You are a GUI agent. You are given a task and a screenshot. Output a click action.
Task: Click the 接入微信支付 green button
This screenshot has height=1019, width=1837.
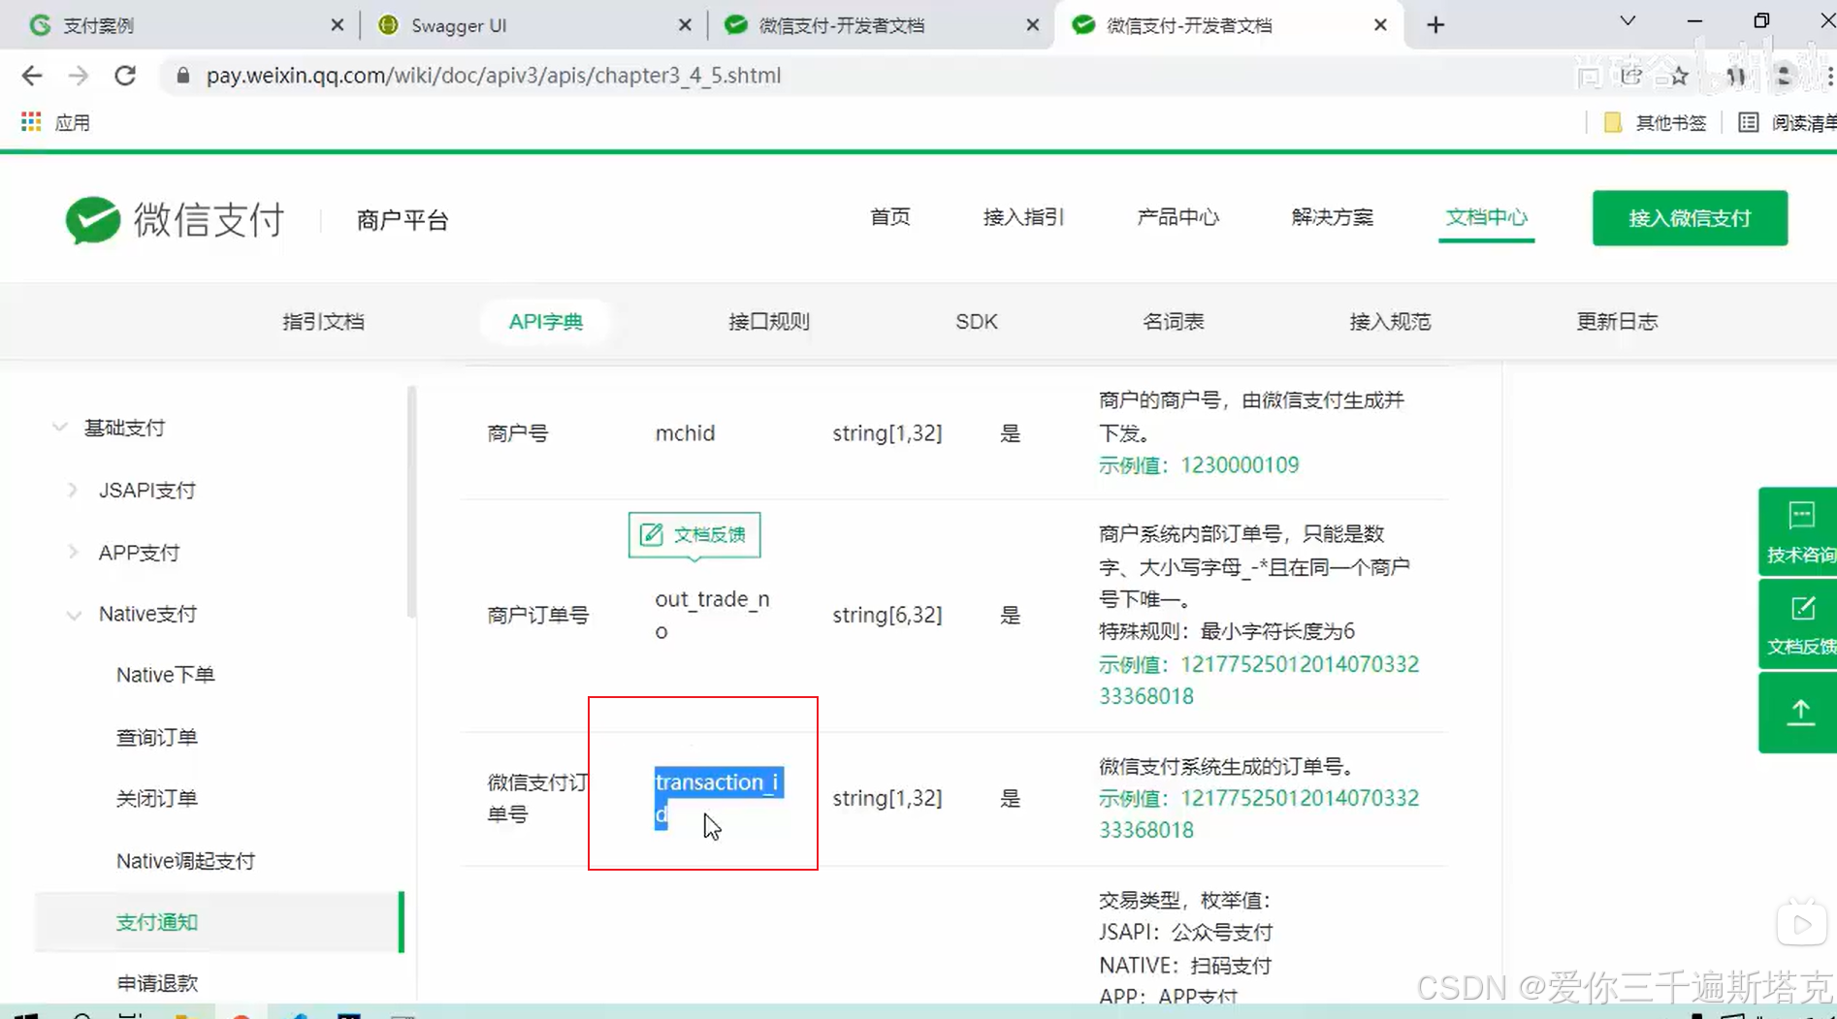(x=1690, y=218)
